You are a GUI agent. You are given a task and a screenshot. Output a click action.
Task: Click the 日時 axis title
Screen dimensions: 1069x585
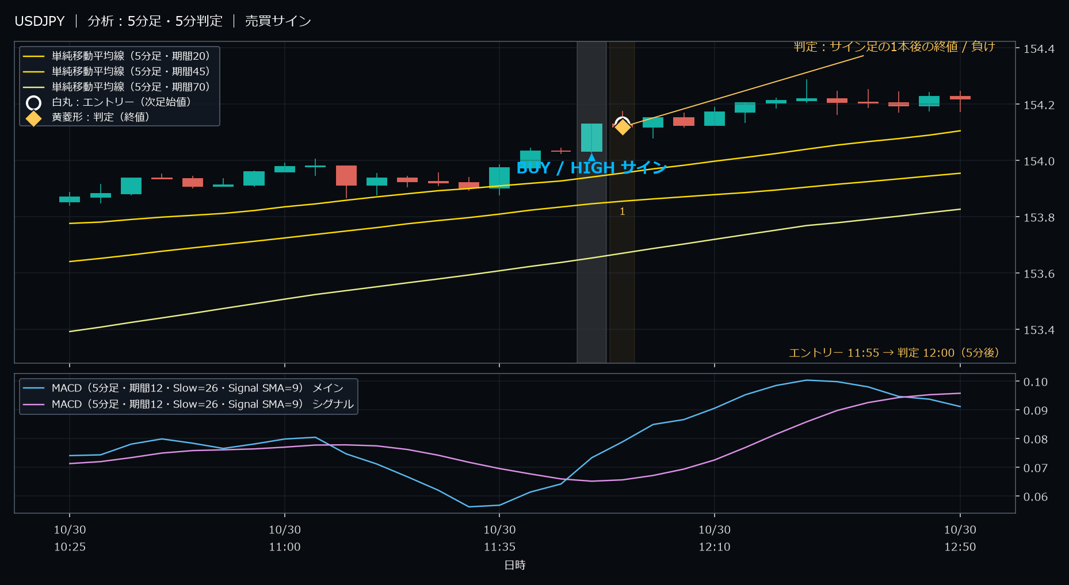point(515,565)
